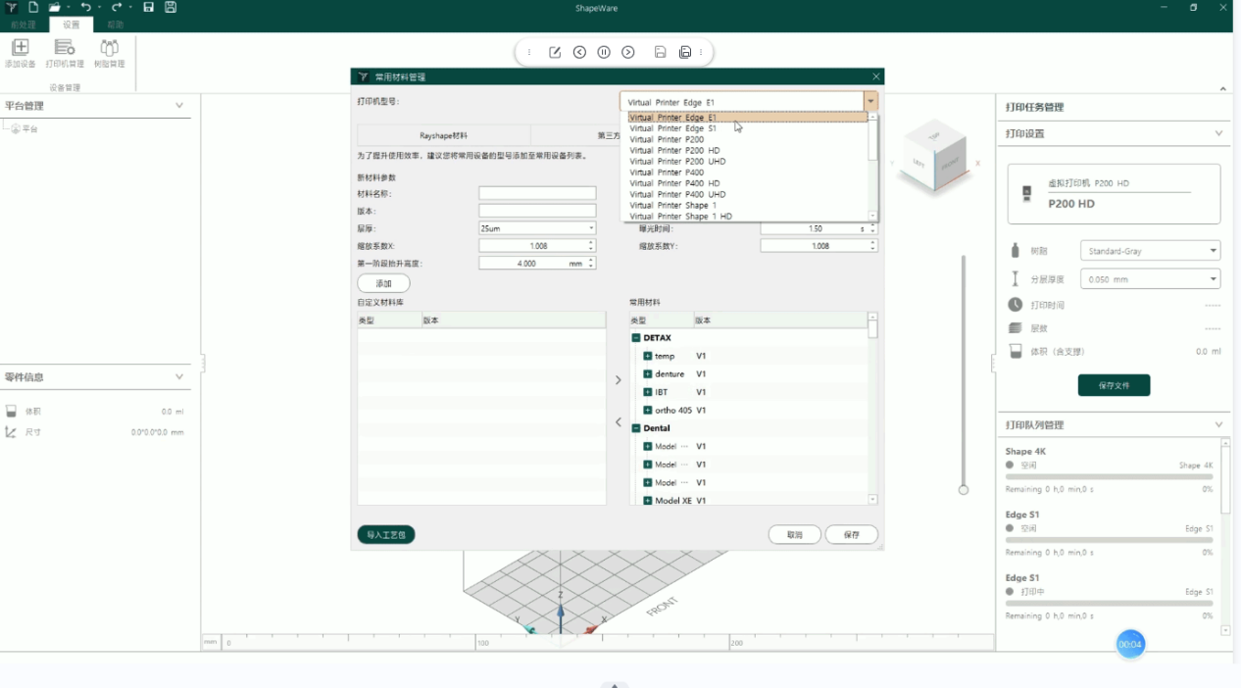Select Virtual Printer Shape 1 option
The height and width of the screenshot is (688, 1241).
tap(747, 206)
